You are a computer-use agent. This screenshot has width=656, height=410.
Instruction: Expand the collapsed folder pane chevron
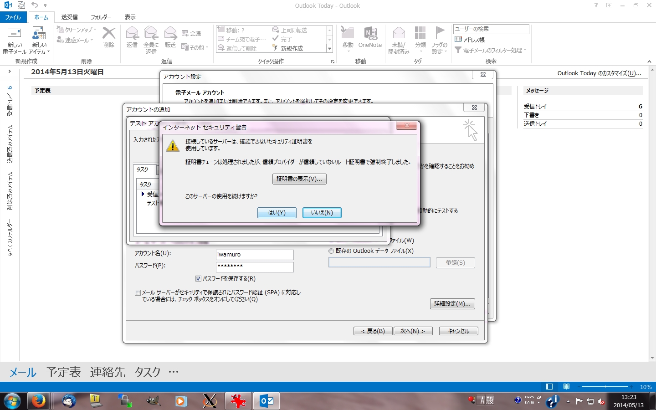click(9, 71)
